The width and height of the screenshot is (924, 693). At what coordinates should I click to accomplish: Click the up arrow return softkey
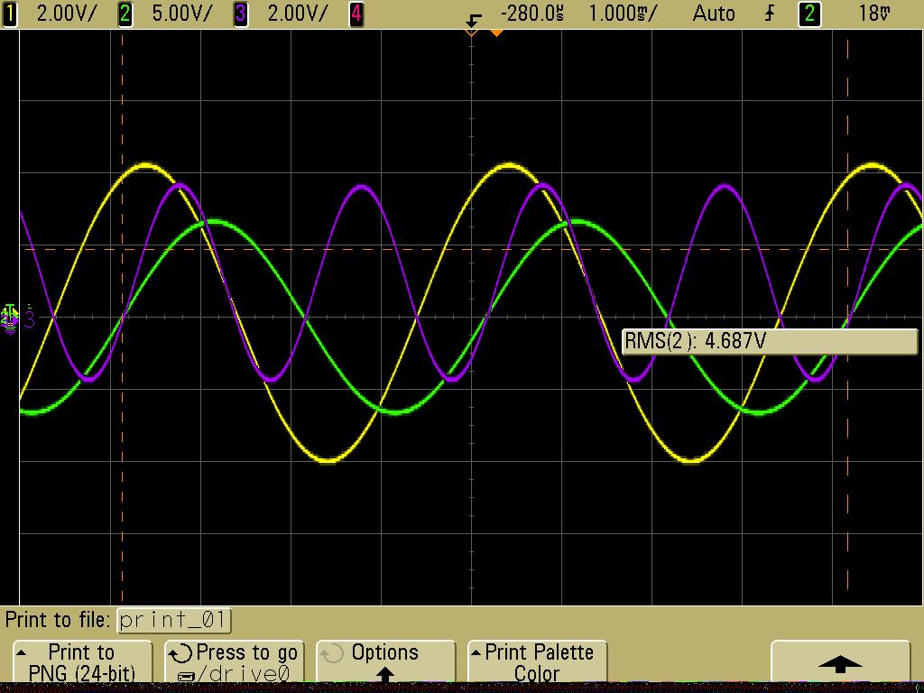(x=840, y=662)
